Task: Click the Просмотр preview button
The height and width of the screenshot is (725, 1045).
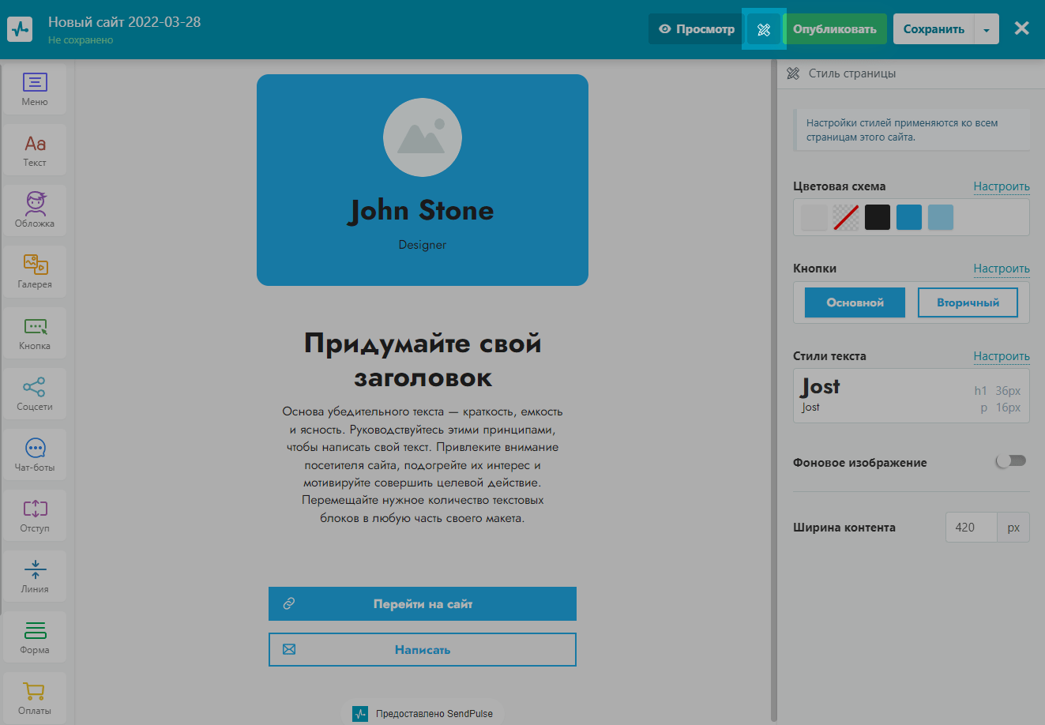Action: (696, 29)
